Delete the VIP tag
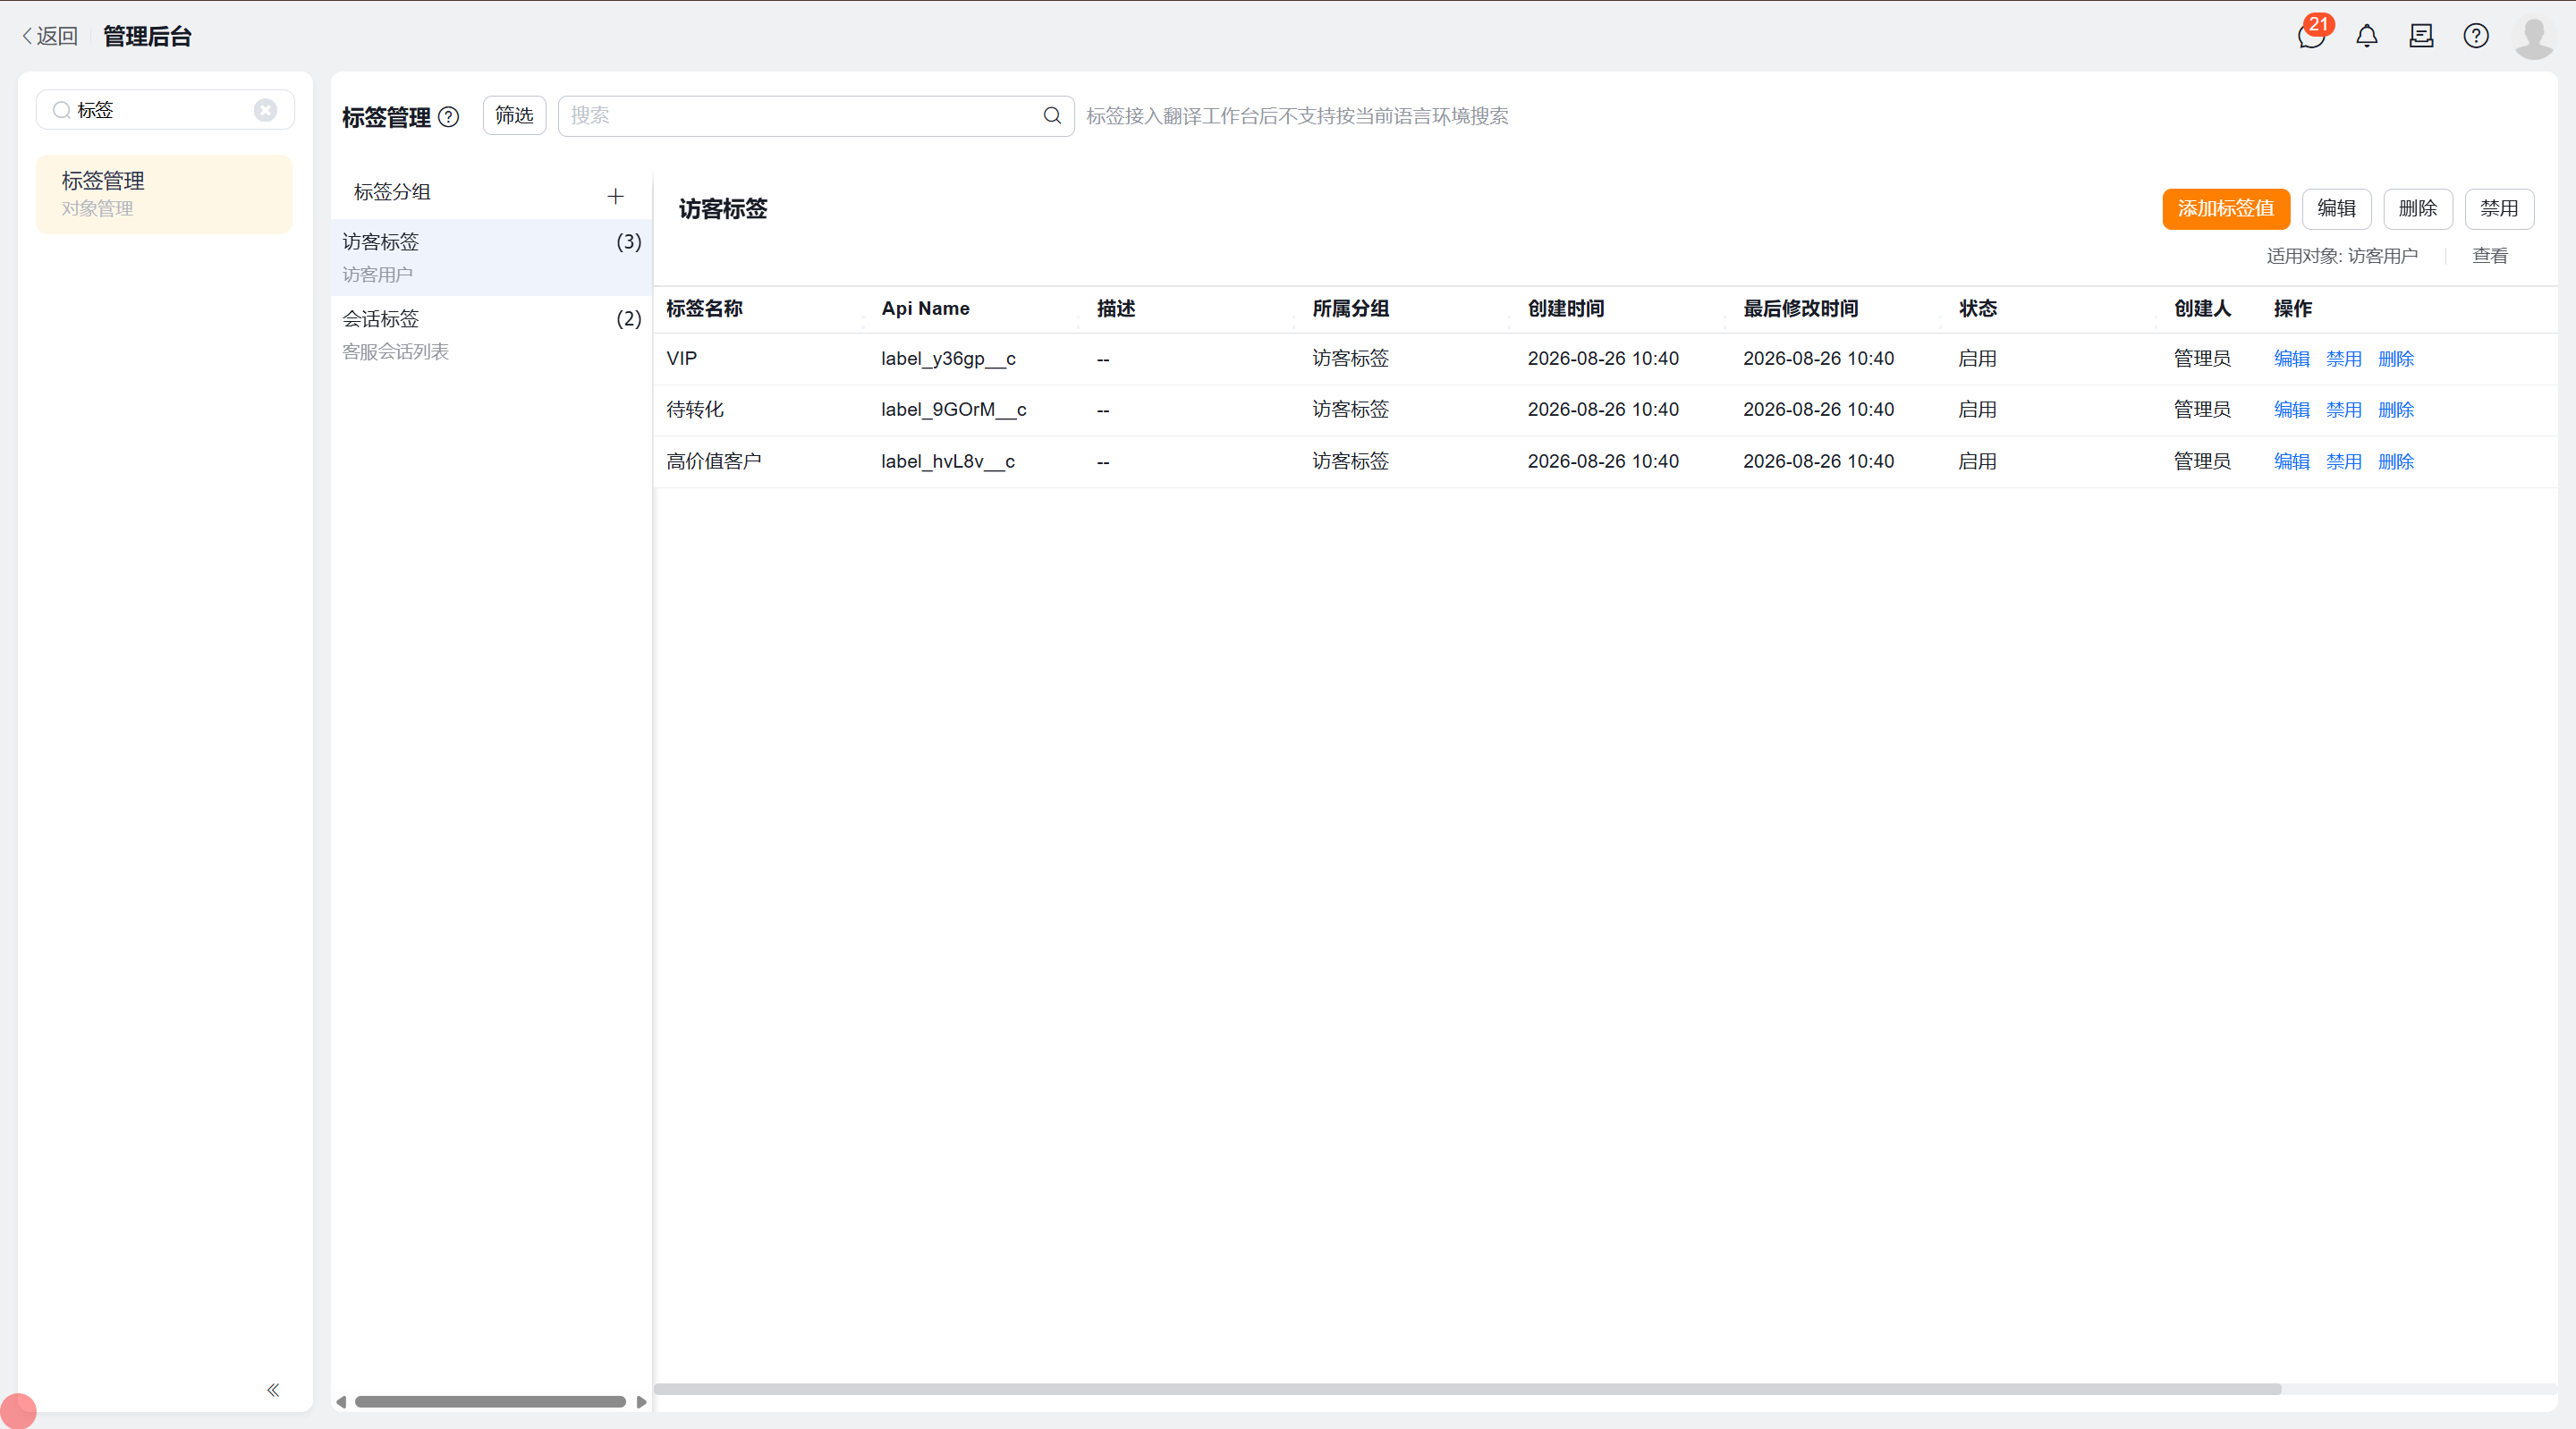 [2395, 359]
